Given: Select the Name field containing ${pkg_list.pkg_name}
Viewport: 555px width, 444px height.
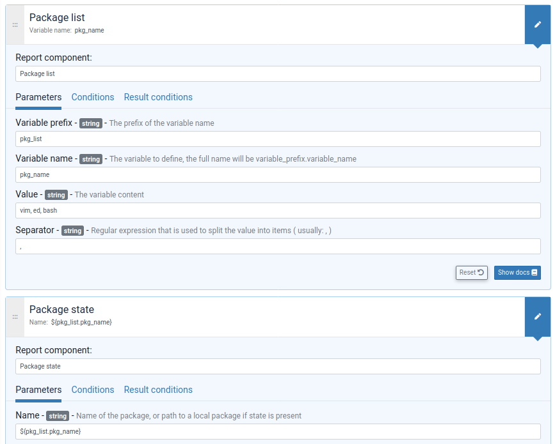Looking at the screenshot, I should point(278,431).
